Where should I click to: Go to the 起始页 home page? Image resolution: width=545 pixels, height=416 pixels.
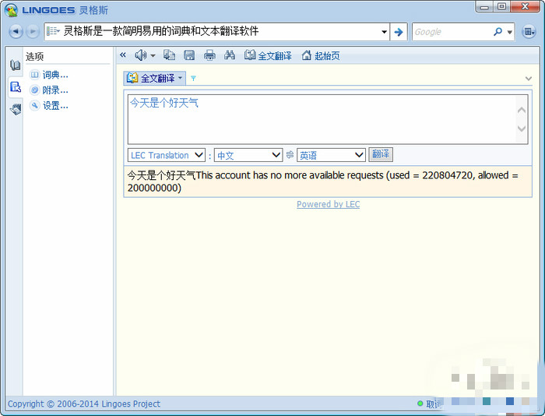coord(321,55)
